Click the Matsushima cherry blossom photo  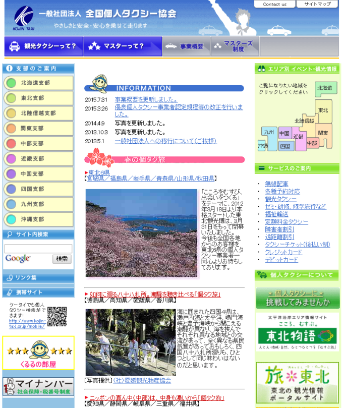point(141,233)
